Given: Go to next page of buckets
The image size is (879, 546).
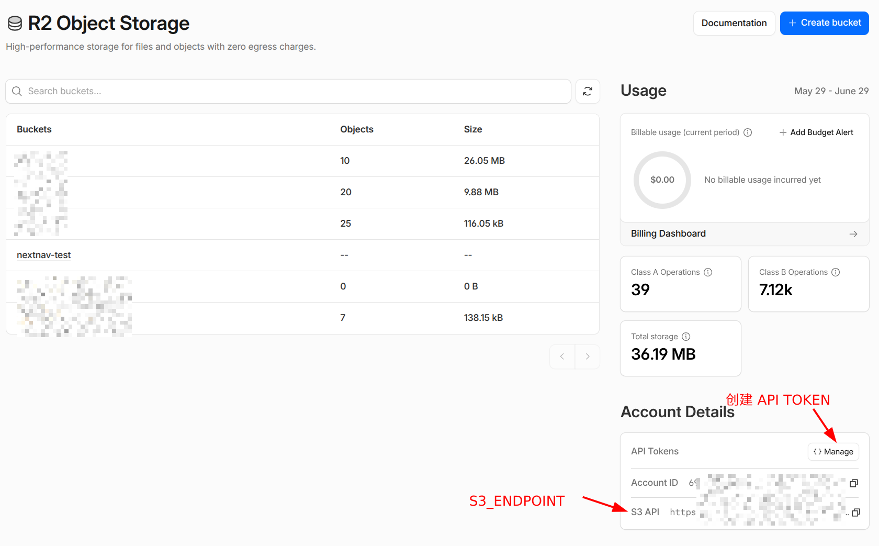Looking at the screenshot, I should 588,356.
